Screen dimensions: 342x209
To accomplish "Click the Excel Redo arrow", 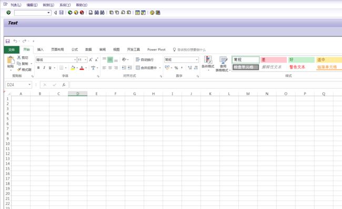I will pyautogui.click(x=24, y=41).
